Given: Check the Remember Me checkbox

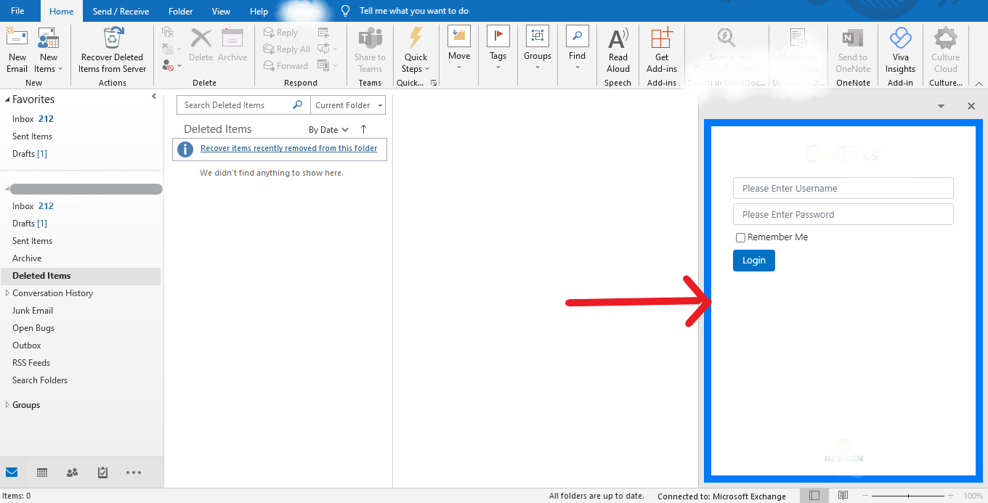Looking at the screenshot, I should click(x=740, y=237).
